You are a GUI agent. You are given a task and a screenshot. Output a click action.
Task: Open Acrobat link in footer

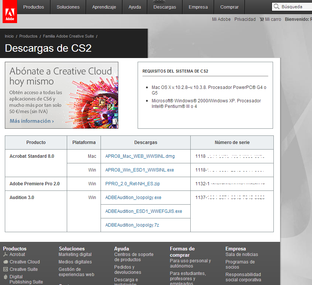point(17,254)
